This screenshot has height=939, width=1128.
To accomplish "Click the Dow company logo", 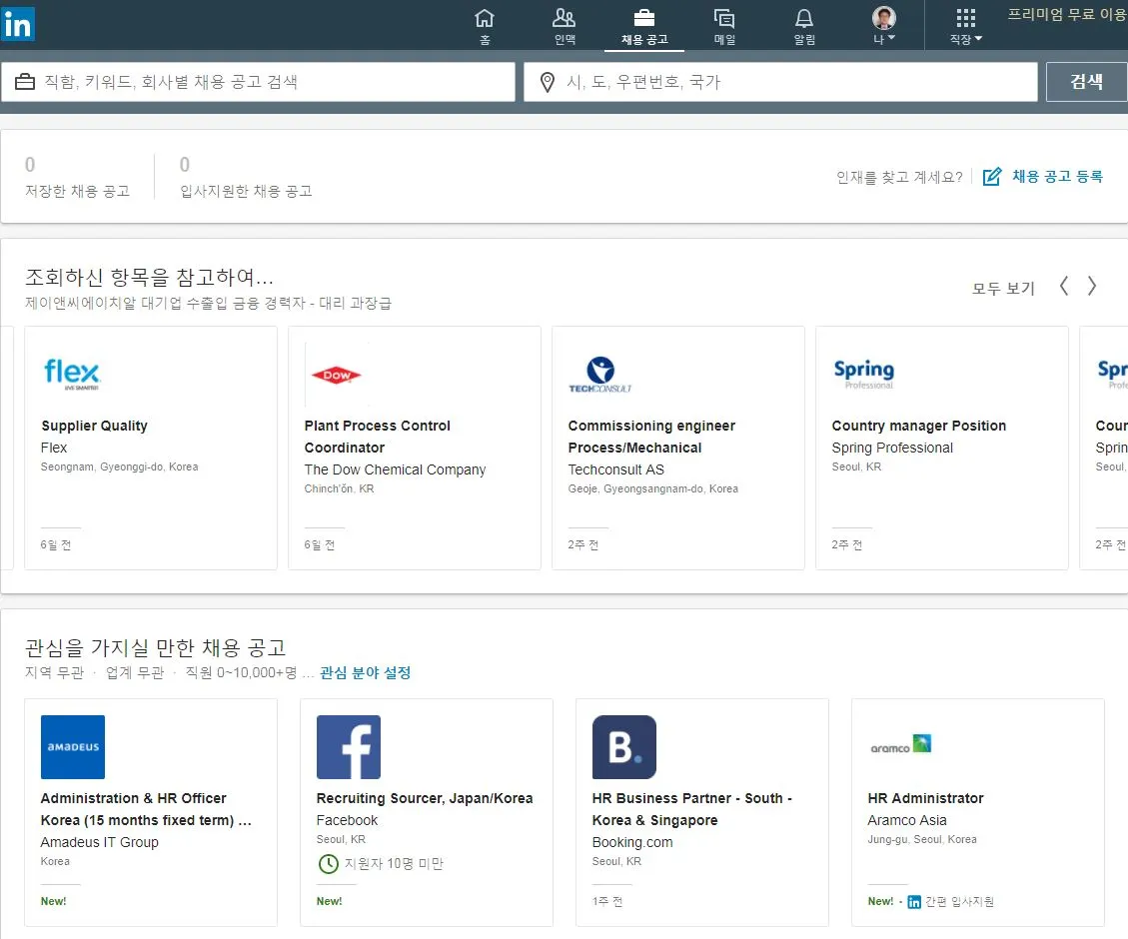I will [x=336, y=375].
